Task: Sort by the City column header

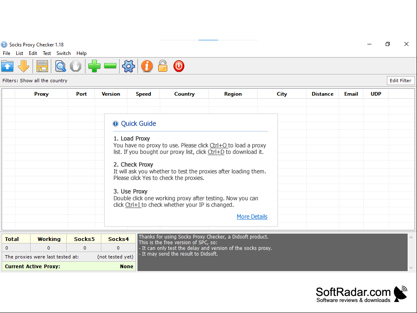Action: (x=282, y=94)
